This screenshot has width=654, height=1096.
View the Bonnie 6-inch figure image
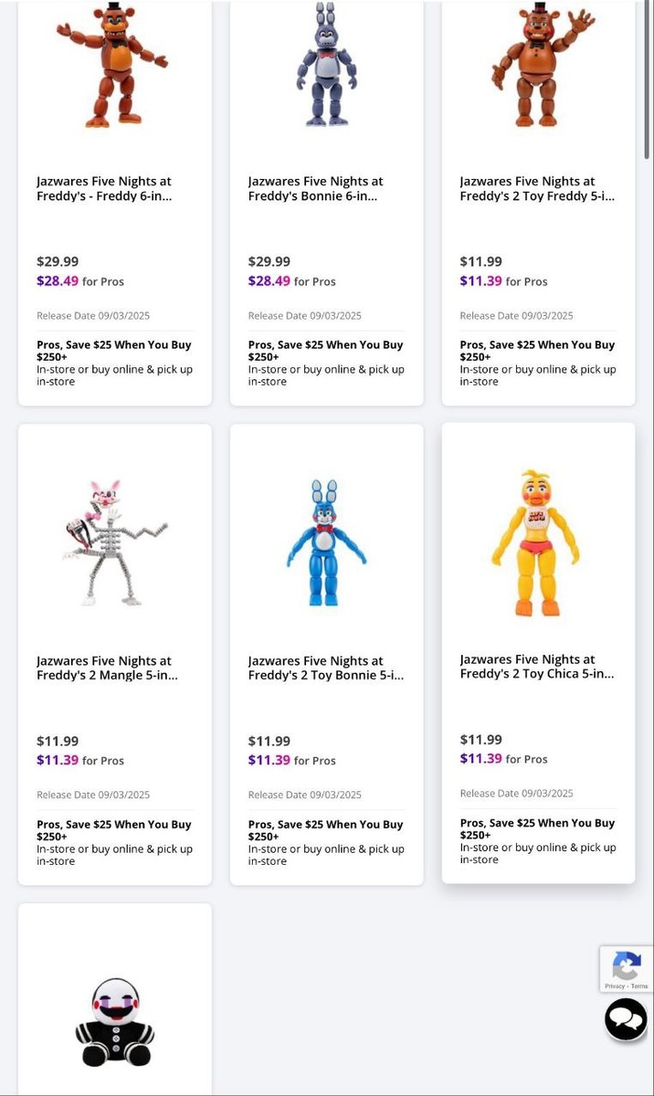coord(326,64)
